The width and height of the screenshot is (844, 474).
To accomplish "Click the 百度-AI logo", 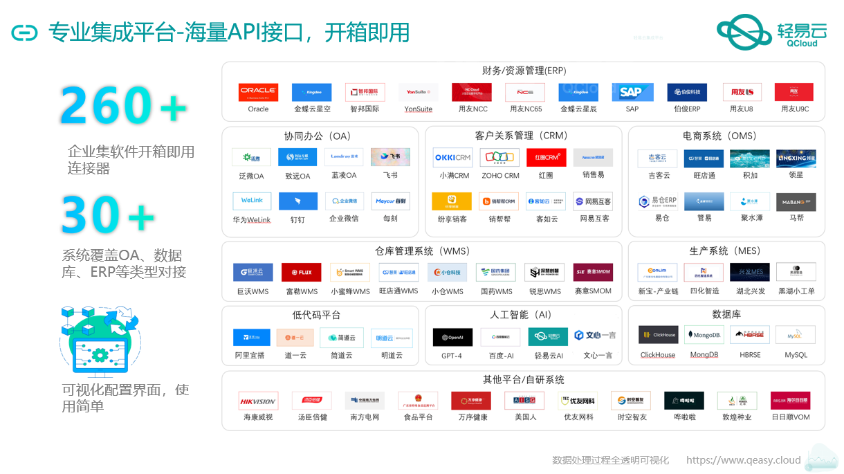I will 501,337.
